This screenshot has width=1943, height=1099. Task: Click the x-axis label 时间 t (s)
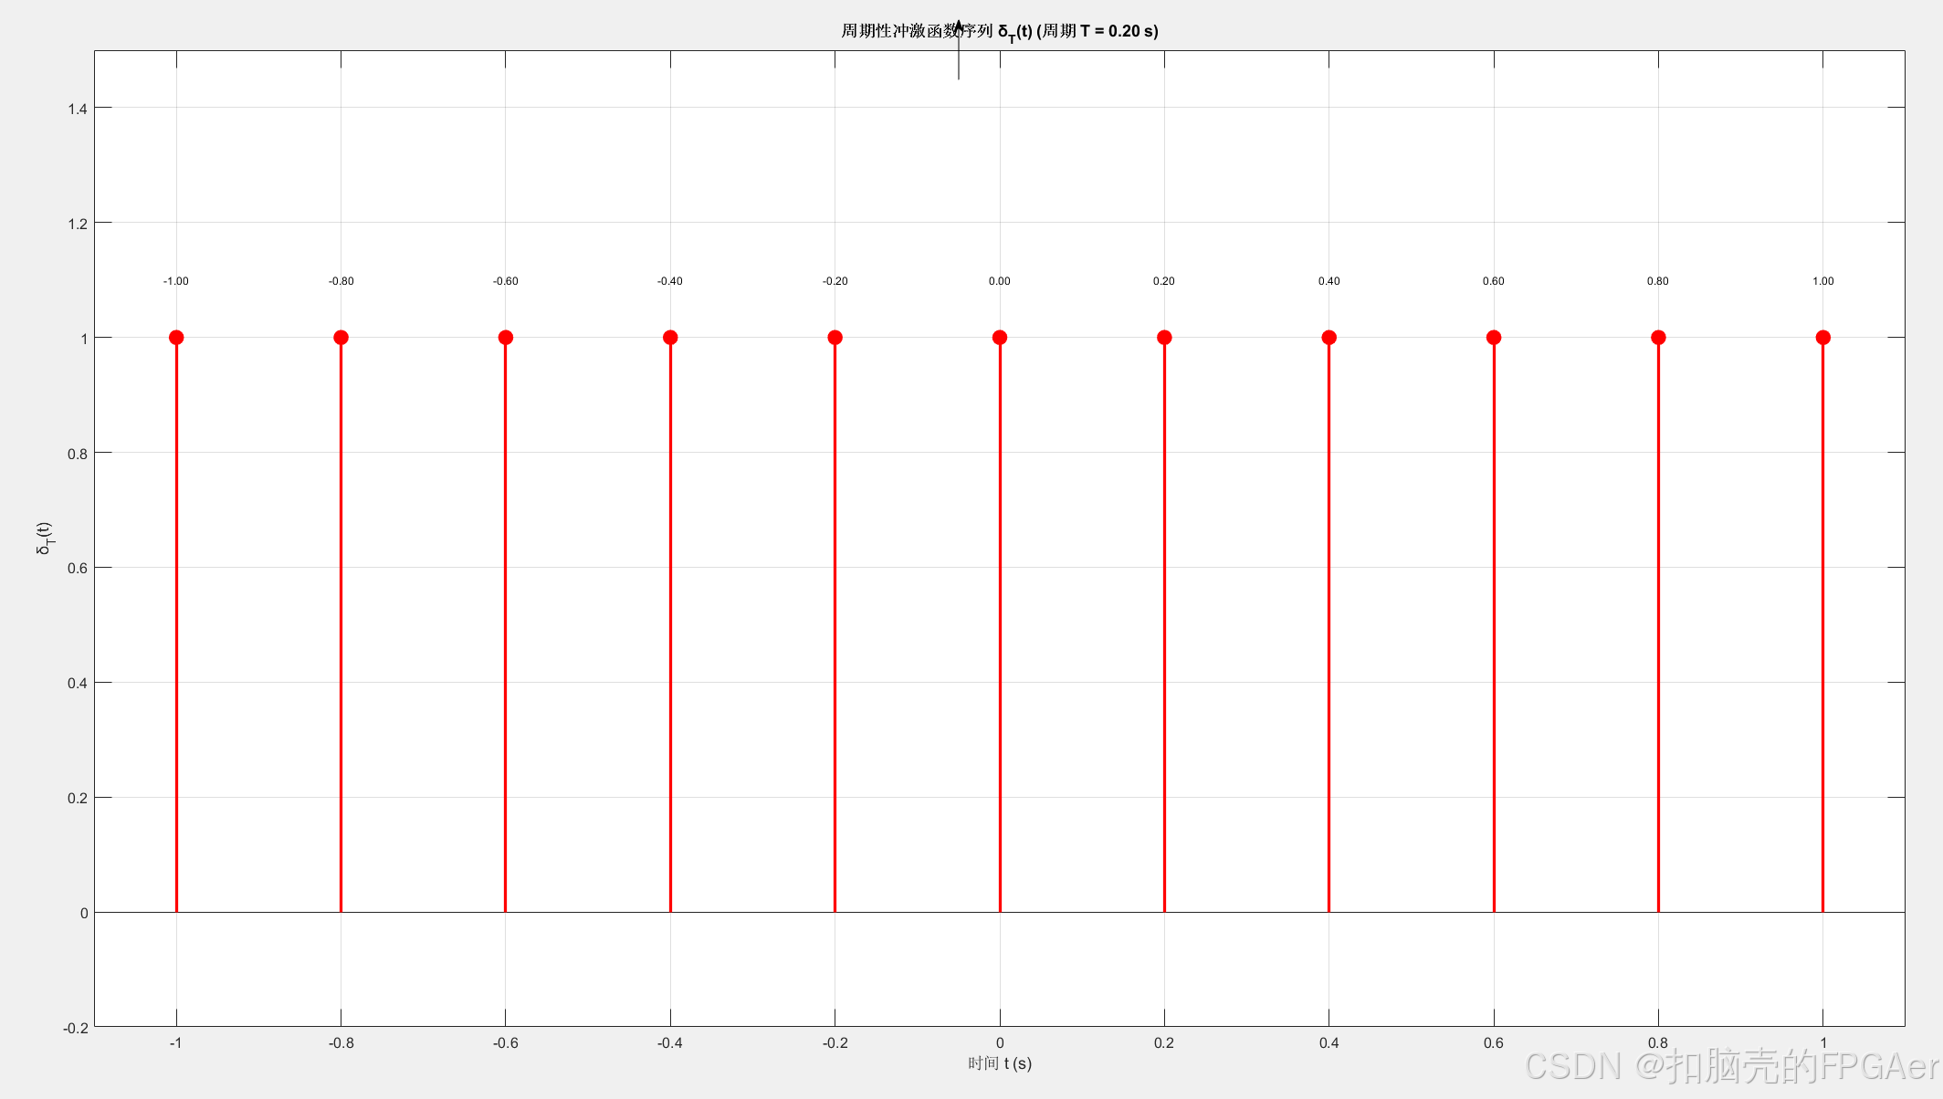tap(1000, 1063)
